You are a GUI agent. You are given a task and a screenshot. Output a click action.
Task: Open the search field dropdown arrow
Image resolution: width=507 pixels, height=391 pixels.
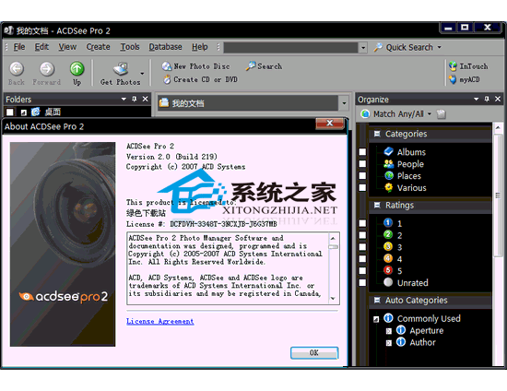pos(363,48)
